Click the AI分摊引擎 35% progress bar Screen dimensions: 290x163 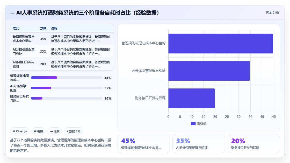coord(67,88)
